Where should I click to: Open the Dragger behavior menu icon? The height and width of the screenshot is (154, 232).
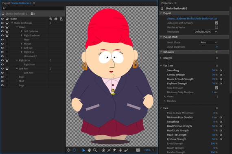point(217,58)
